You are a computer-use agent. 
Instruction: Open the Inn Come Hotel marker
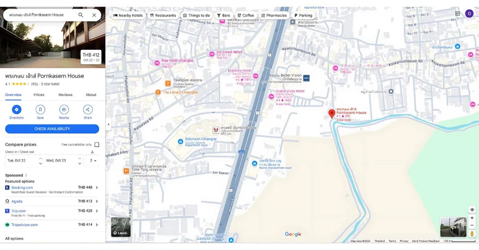tap(212, 54)
